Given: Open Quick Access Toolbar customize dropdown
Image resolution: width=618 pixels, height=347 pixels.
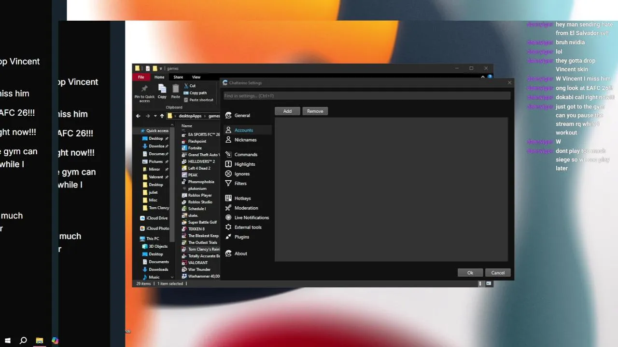Looking at the screenshot, I should (161, 68).
